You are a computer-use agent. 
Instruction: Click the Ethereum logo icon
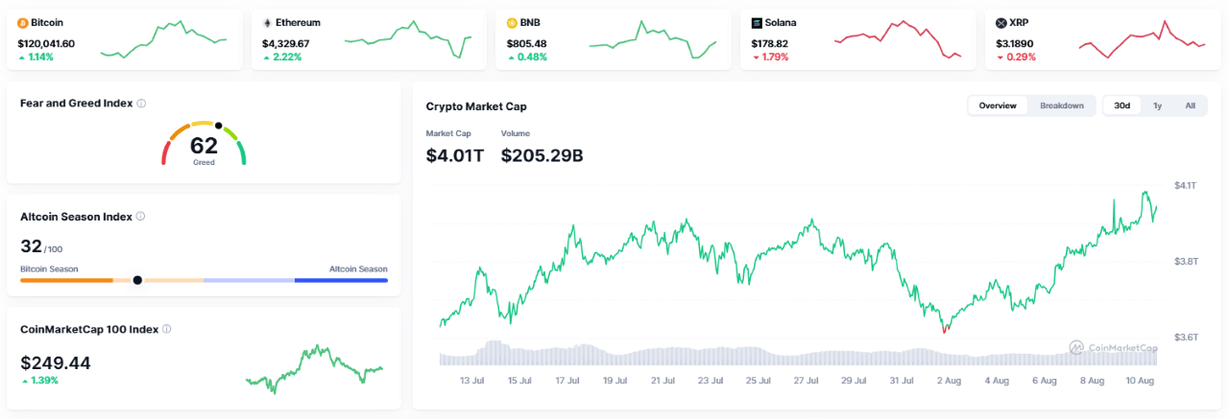(267, 22)
